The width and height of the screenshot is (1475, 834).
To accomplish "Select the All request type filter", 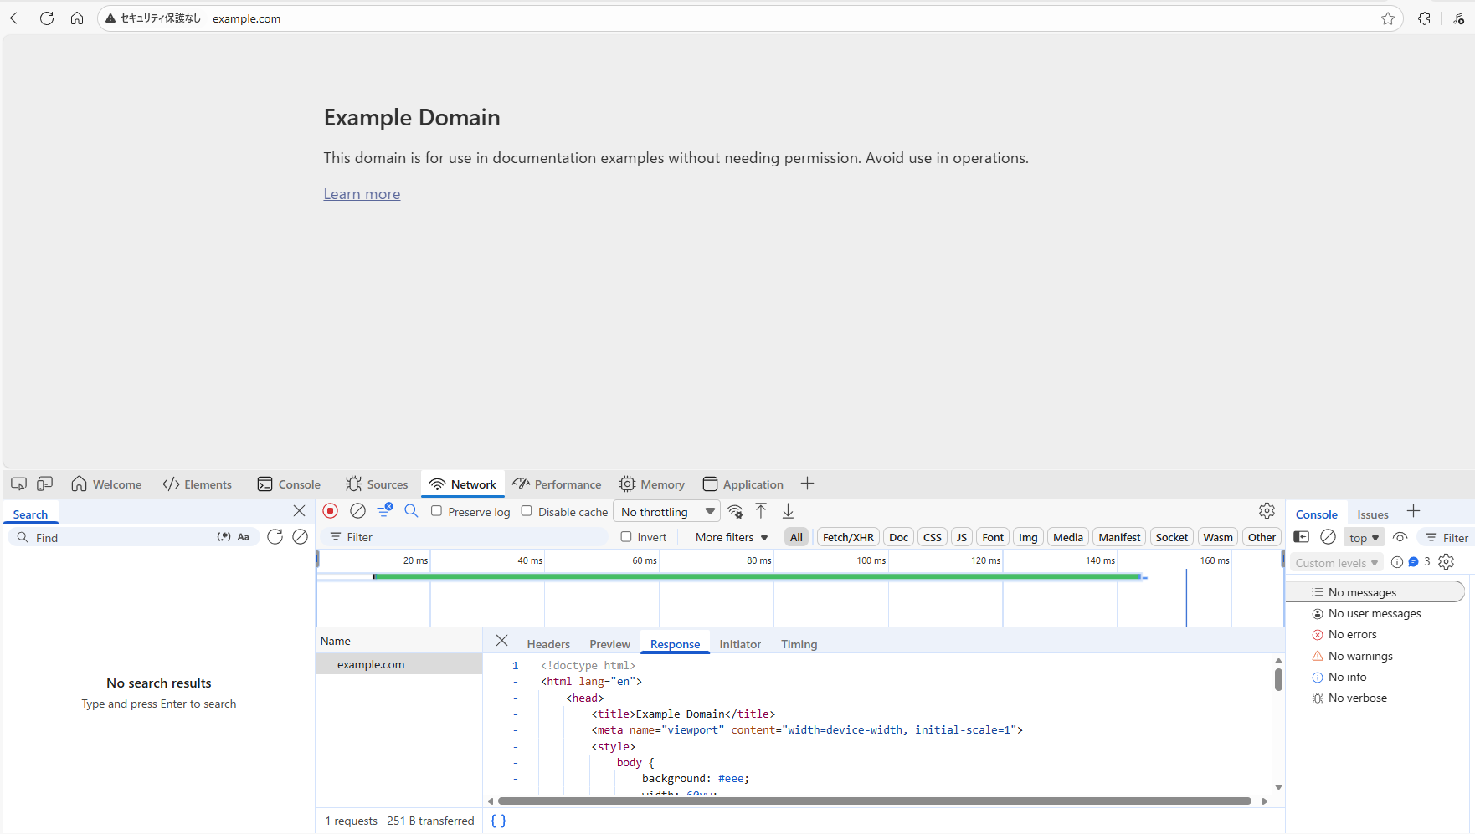I will tap(796, 537).
